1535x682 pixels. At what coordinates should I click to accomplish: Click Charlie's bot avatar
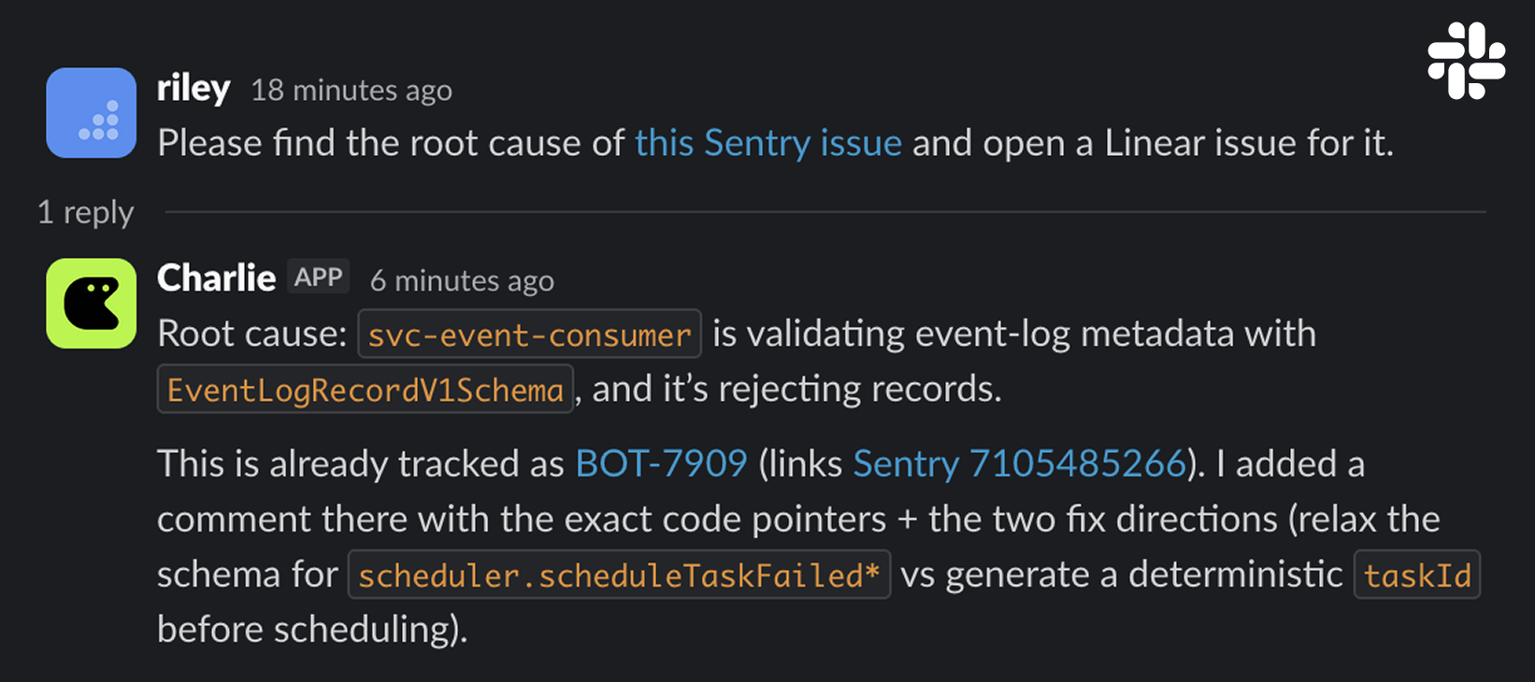91,304
